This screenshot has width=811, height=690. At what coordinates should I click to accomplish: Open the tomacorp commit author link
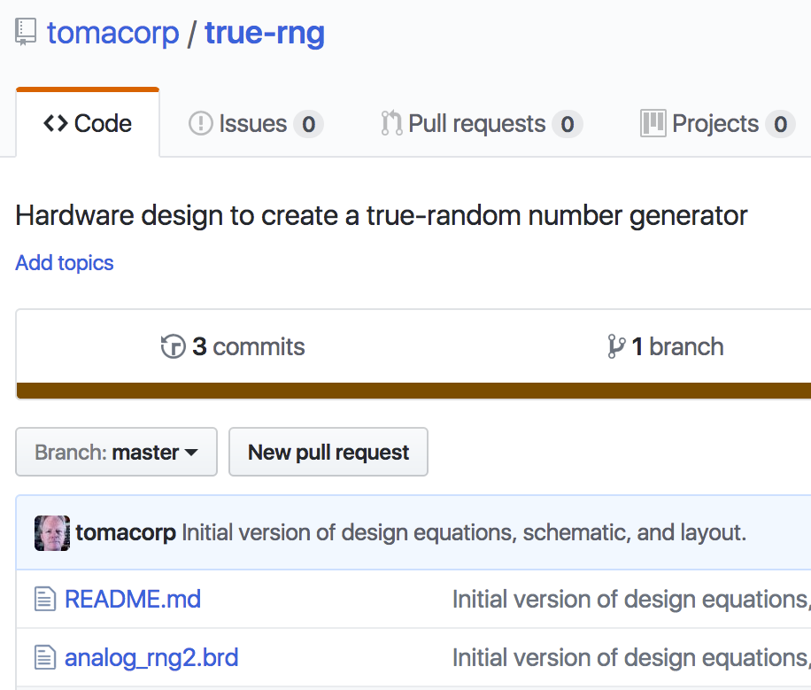point(126,532)
